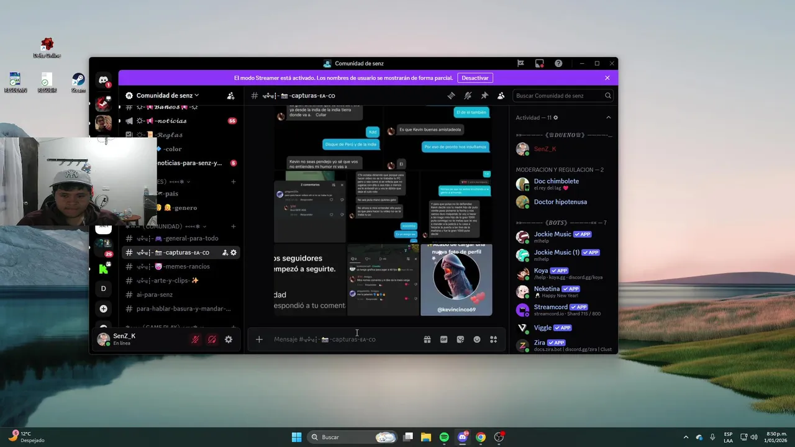Viewport: 795px width, 447px height.
Task: Open the invite people icon beside server name
Action: click(230, 96)
